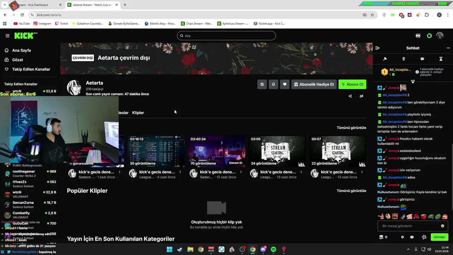453x255 pixels.
Task: Click the Aetarta profile avatar
Action: tap(74, 87)
